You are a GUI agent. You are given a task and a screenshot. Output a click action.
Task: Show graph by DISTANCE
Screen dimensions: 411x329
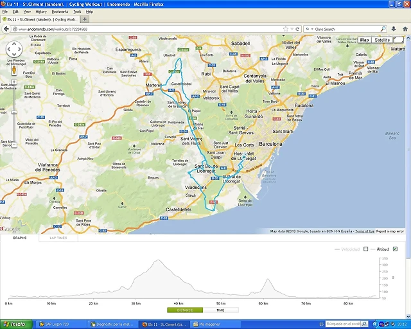coord(185,310)
